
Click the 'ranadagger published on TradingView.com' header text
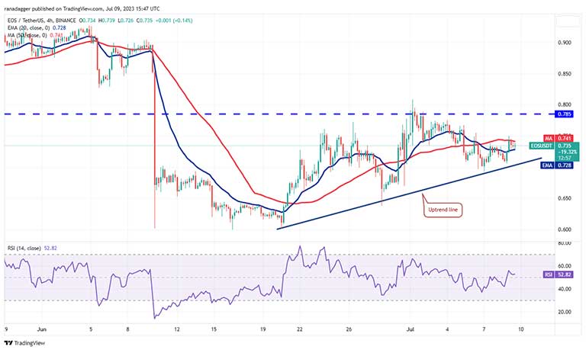tap(82, 8)
